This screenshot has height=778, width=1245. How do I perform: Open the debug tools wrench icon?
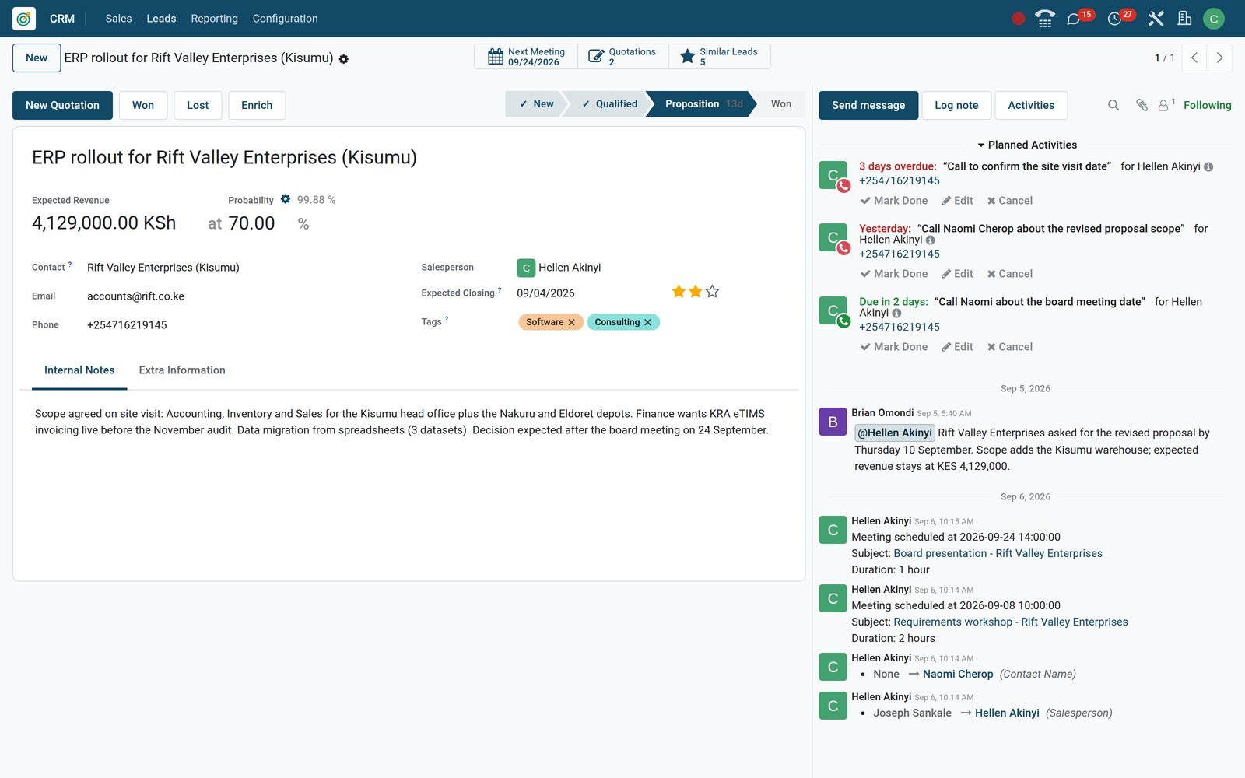point(1156,19)
